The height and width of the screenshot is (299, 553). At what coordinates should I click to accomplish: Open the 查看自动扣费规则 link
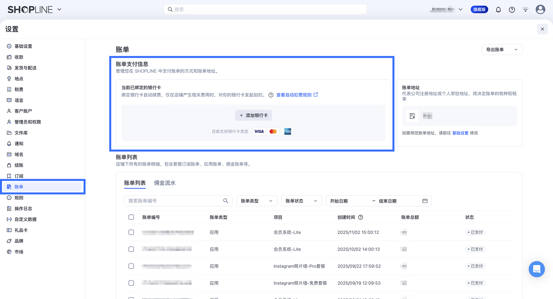coord(294,94)
